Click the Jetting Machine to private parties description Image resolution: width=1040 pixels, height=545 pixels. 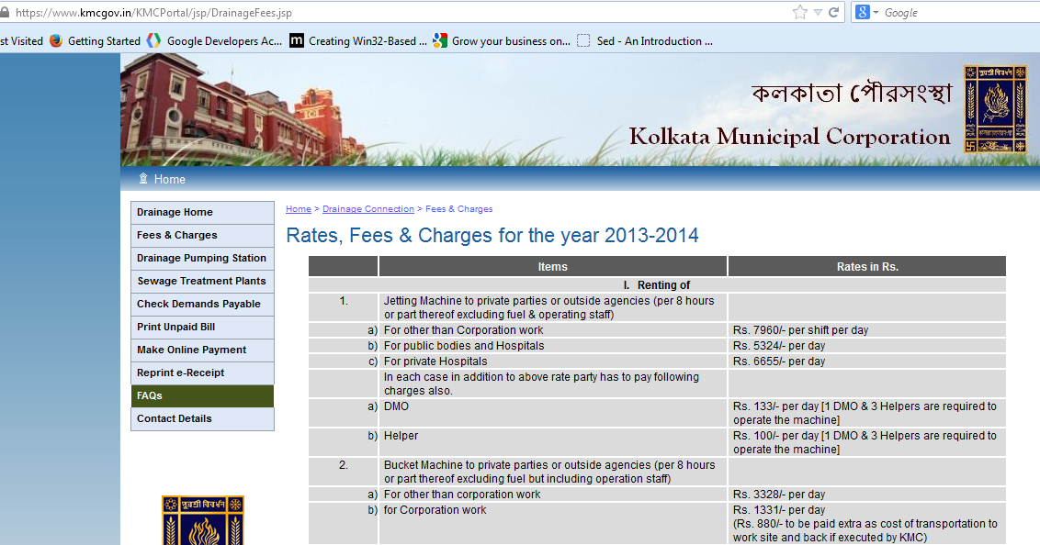coord(552,307)
